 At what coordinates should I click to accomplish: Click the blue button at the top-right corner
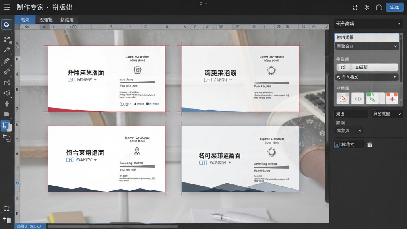(395, 7)
